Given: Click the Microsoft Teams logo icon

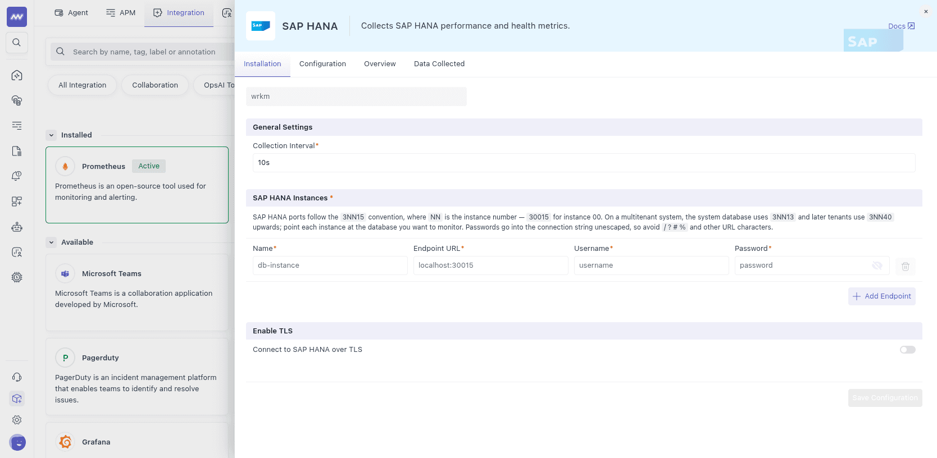Looking at the screenshot, I should click(x=65, y=273).
